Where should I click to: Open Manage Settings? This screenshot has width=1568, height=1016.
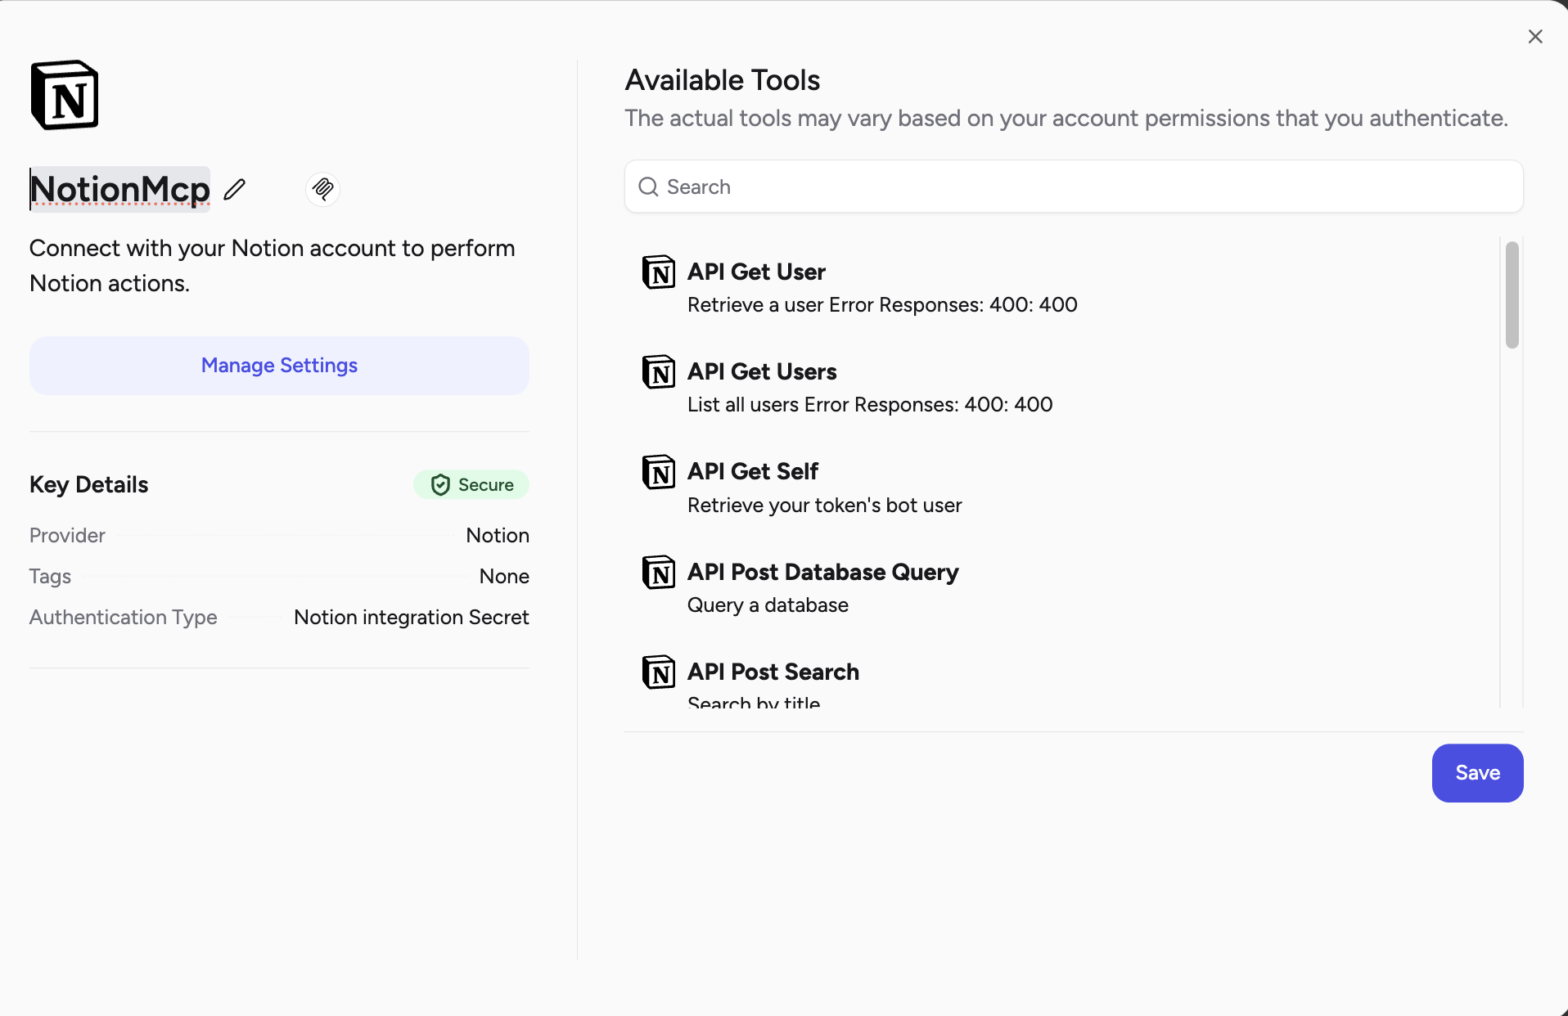(x=278, y=366)
